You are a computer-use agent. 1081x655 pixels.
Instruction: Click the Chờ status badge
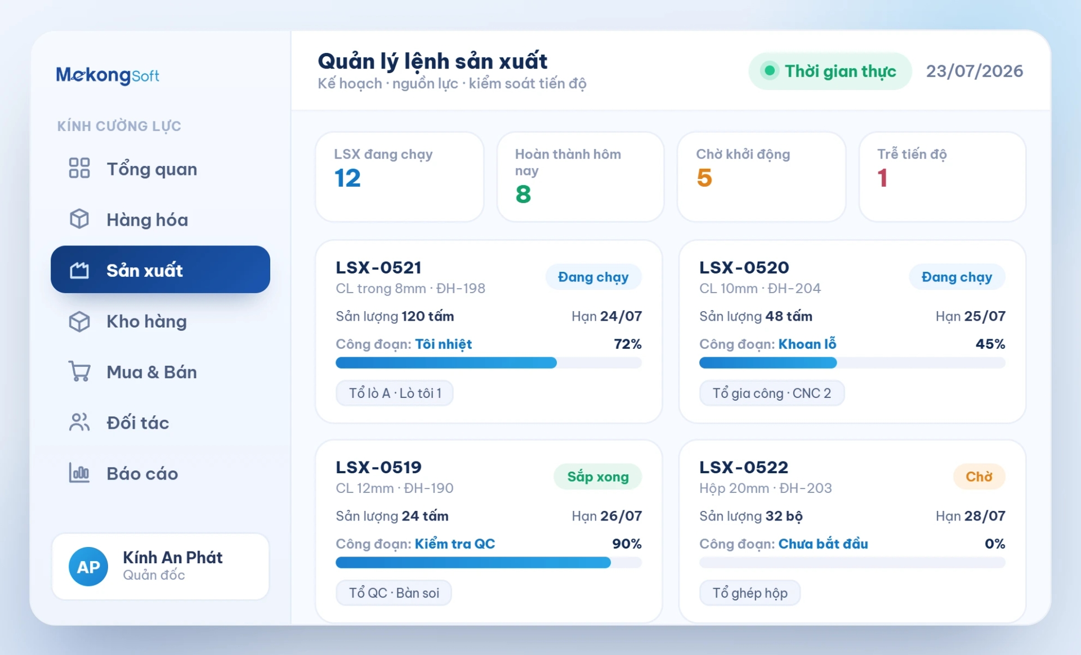[979, 477]
